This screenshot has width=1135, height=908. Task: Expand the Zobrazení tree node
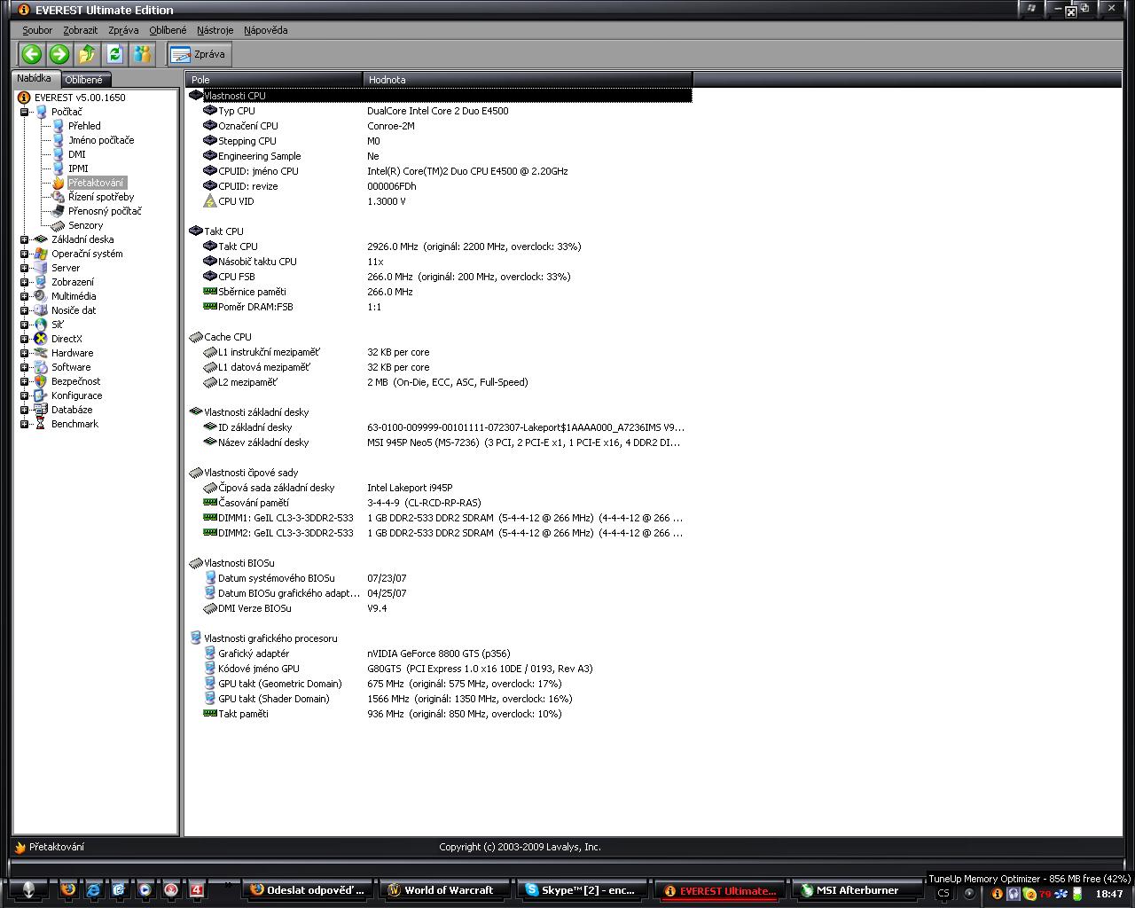[x=24, y=282]
